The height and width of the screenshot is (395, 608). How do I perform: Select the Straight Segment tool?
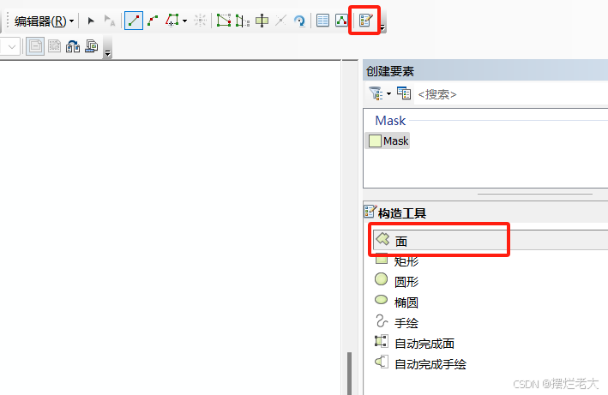pyautogui.click(x=134, y=21)
